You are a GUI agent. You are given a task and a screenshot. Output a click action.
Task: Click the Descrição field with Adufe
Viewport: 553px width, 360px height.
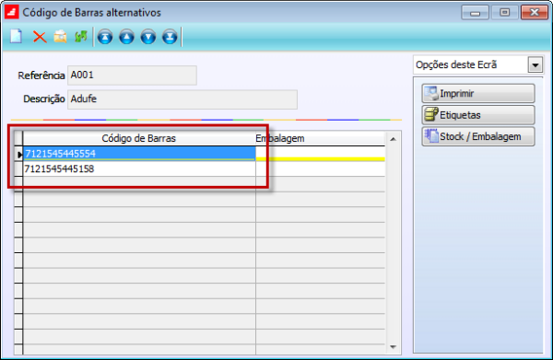pos(182,99)
